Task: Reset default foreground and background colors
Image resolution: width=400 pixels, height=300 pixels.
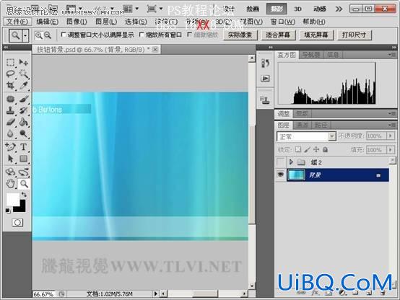Action: pyautogui.click(x=8, y=211)
